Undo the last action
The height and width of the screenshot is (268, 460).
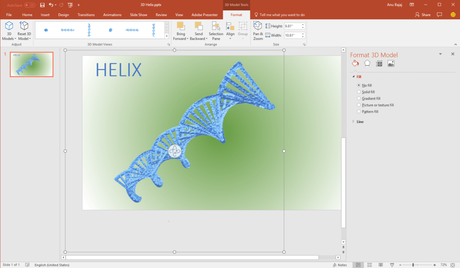(x=51, y=5)
